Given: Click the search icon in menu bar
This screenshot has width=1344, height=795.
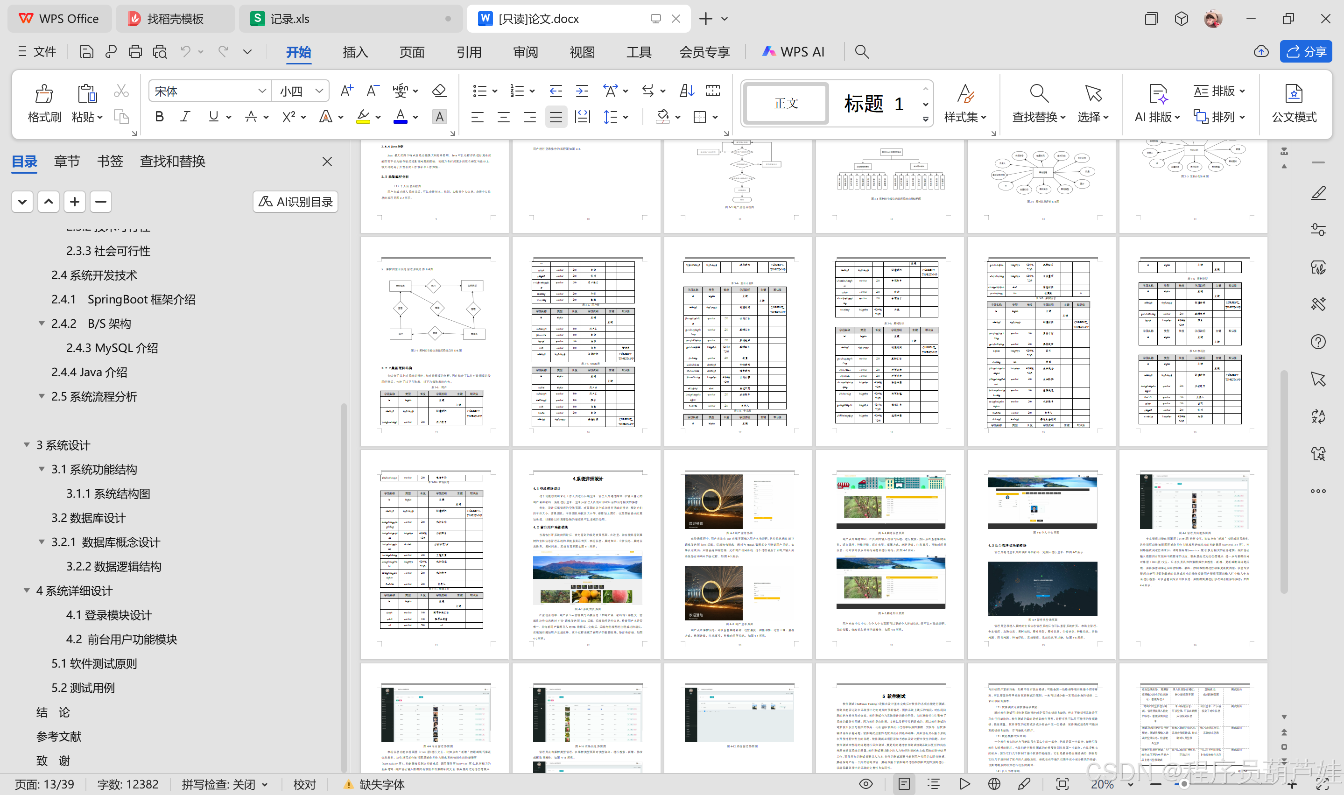Looking at the screenshot, I should point(861,51).
